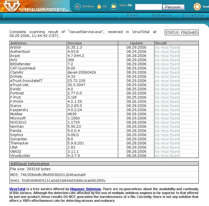Click the VirusTotal link in footer text

pyautogui.click(x=17, y=189)
